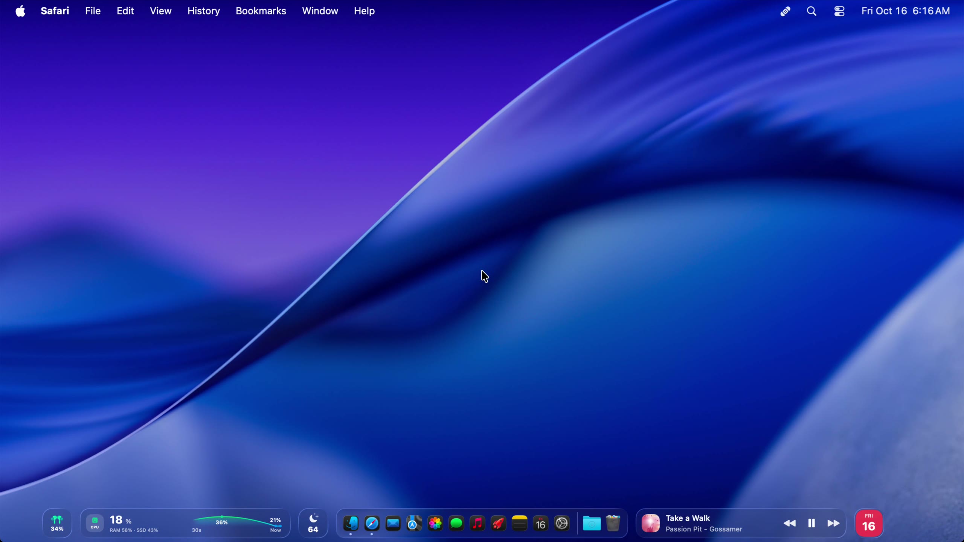Click the CPU usage history graph
The height and width of the screenshot is (542, 964).
[x=237, y=523]
